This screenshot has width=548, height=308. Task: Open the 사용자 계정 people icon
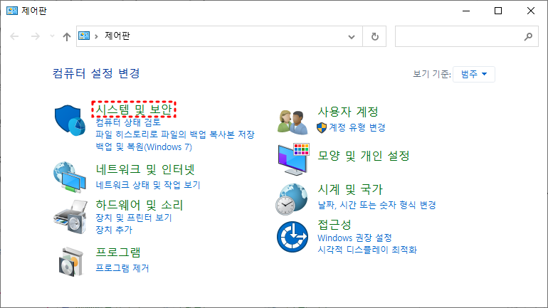tap(293, 122)
